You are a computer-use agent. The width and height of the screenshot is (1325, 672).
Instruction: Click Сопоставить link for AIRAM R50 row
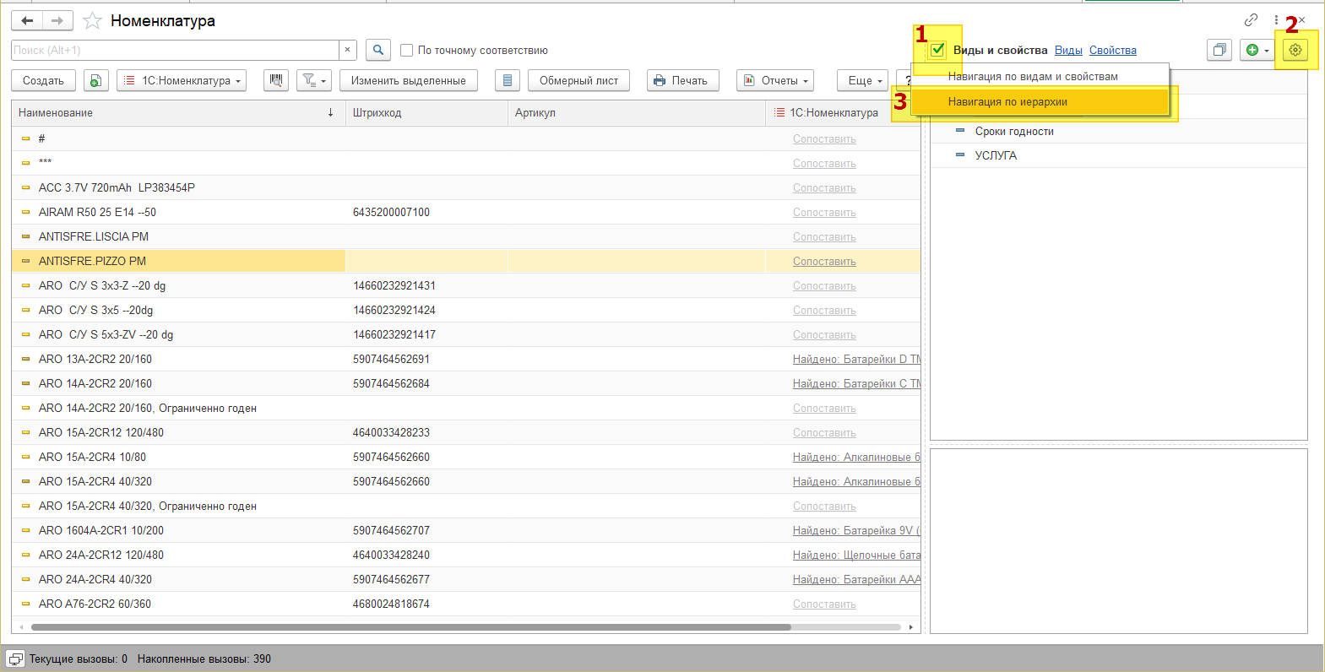824,213
